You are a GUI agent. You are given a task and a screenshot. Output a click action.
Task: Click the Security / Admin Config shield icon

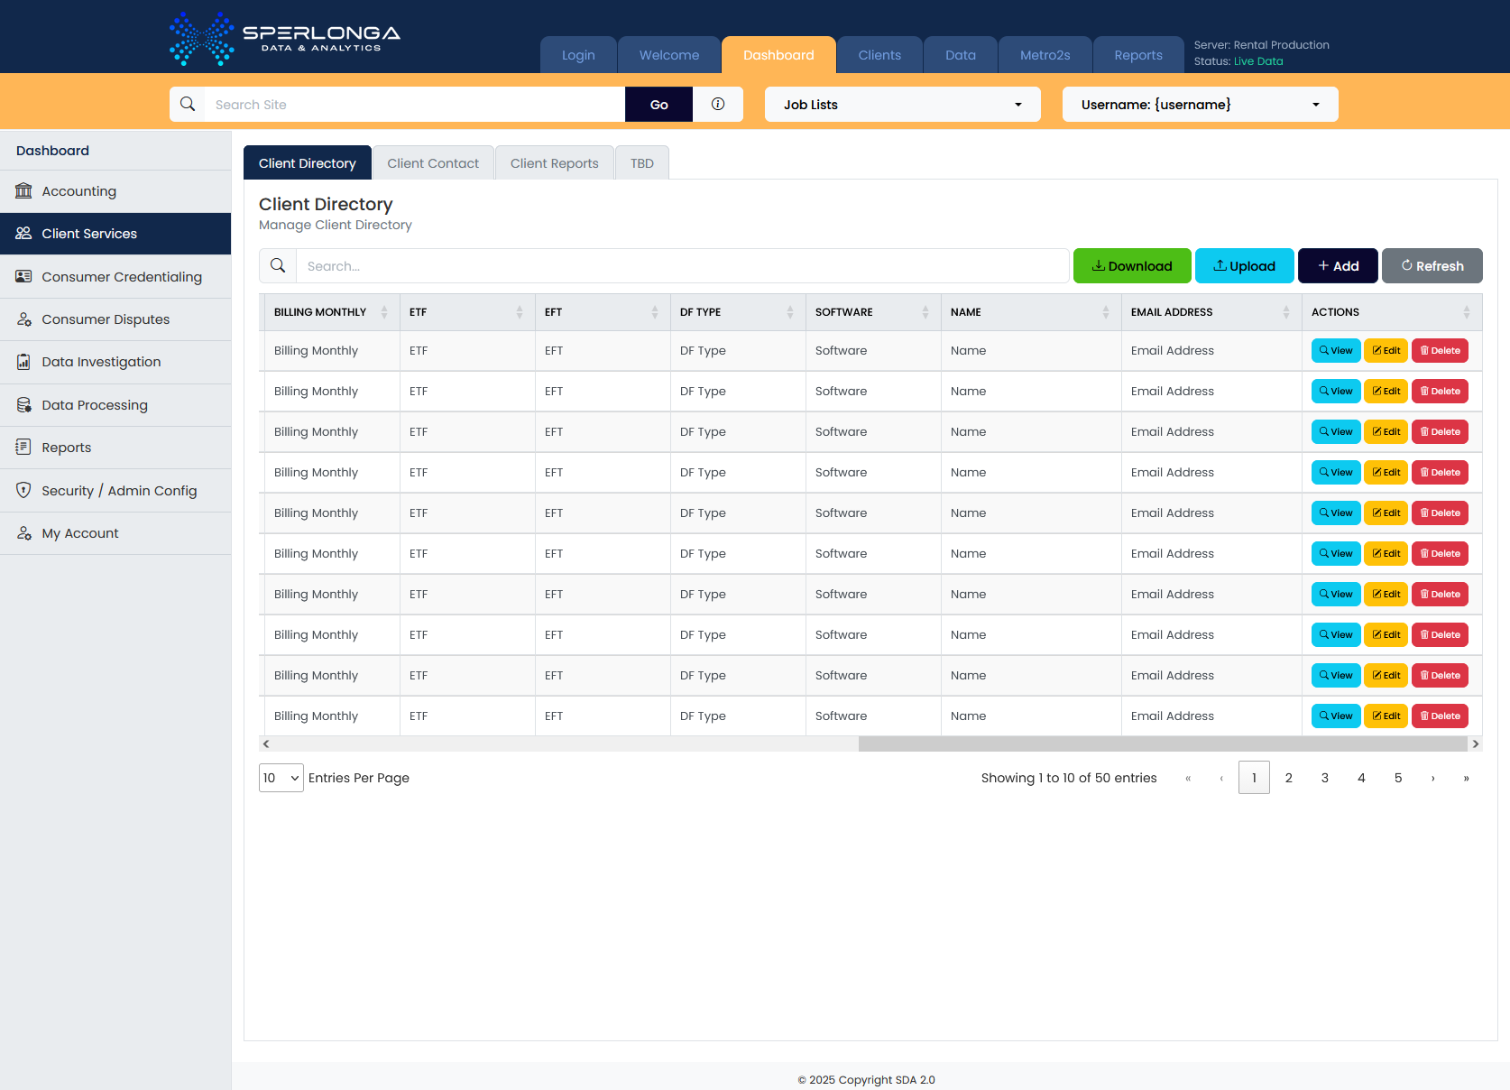(23, 490)
